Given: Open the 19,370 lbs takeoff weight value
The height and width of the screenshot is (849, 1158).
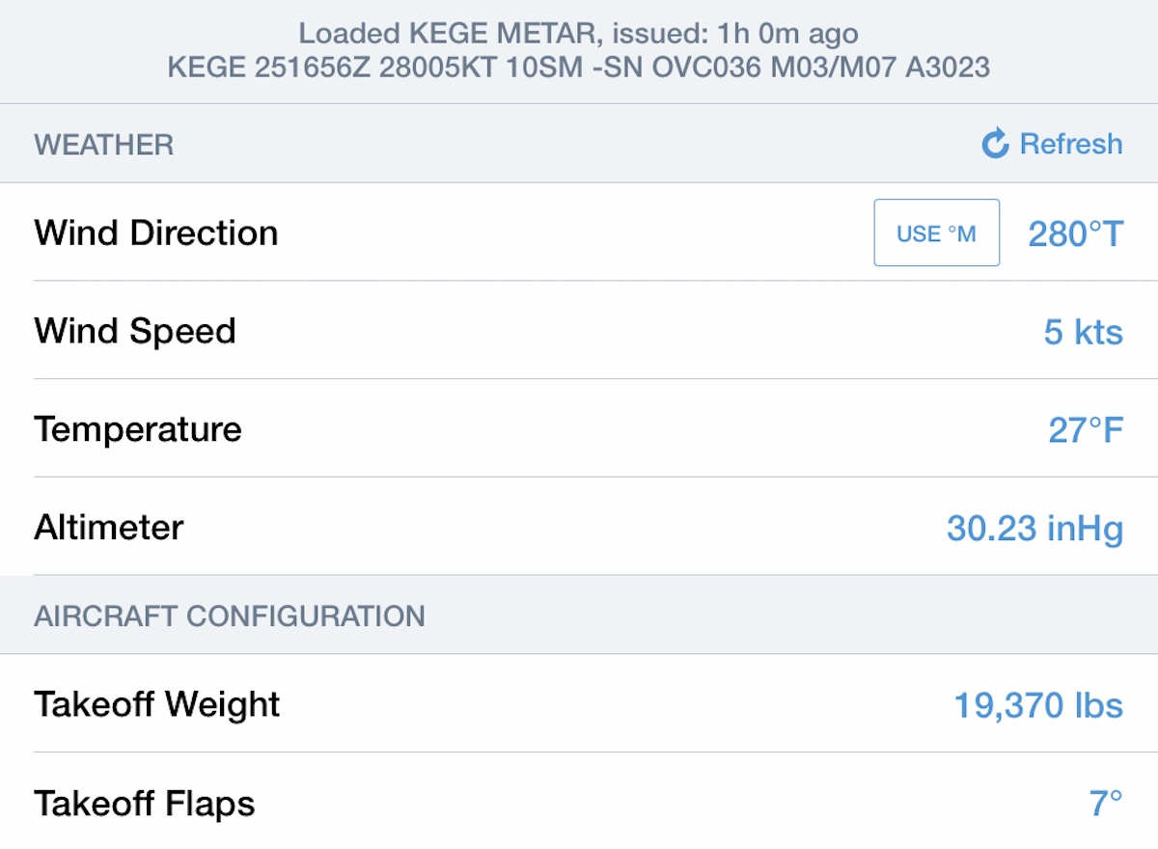Looking at the screenshot, I should pos(1038,705).
